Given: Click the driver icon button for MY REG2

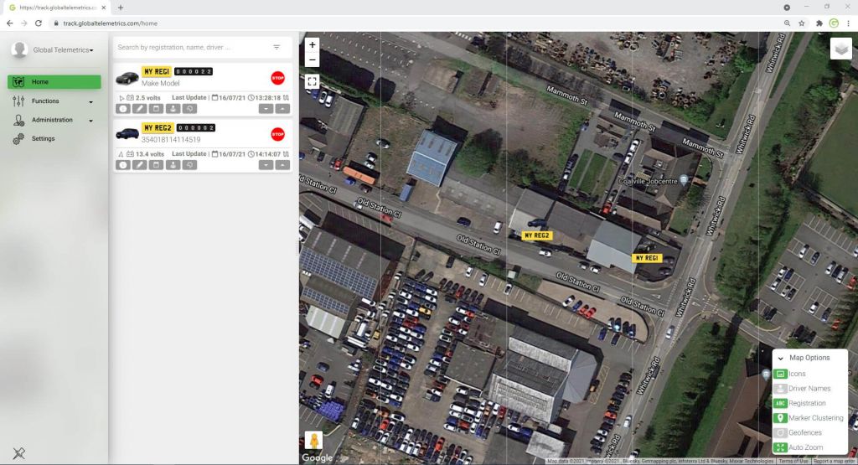Looking at the screenshot, I should [x=173, y=165].
